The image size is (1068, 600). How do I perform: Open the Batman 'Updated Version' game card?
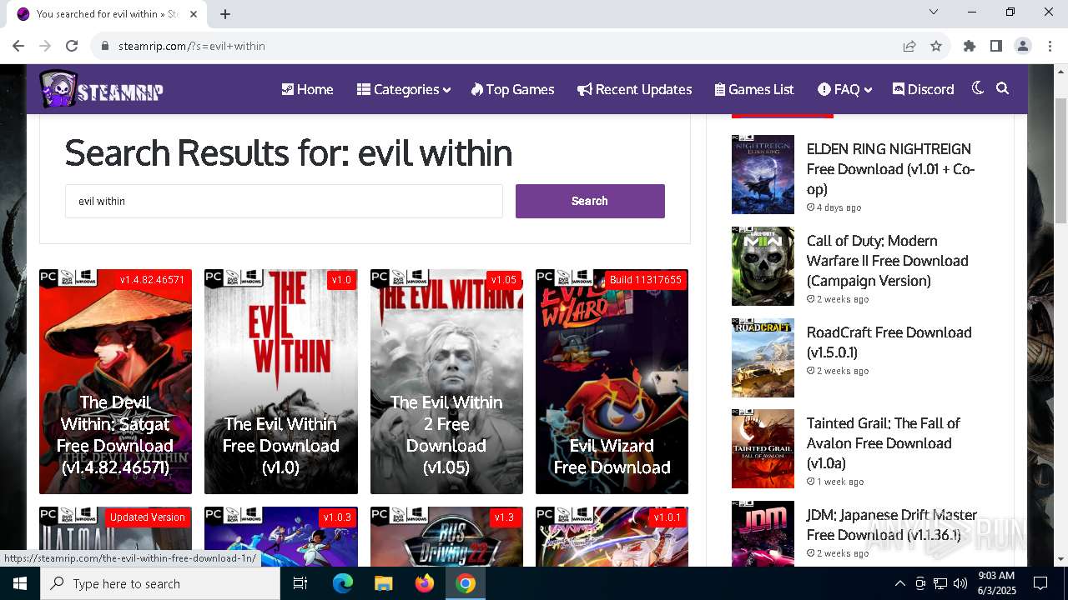(x=115, y=537)
